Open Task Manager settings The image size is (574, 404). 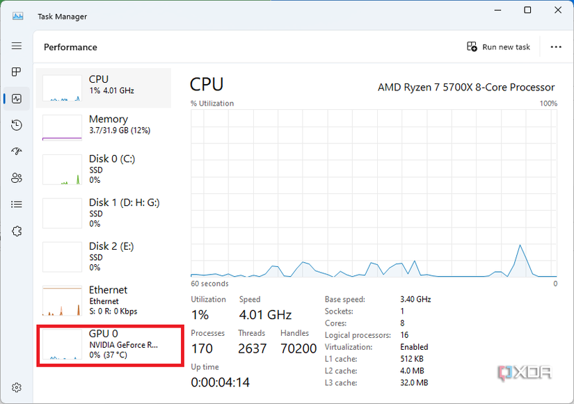(x=17, y=387)
